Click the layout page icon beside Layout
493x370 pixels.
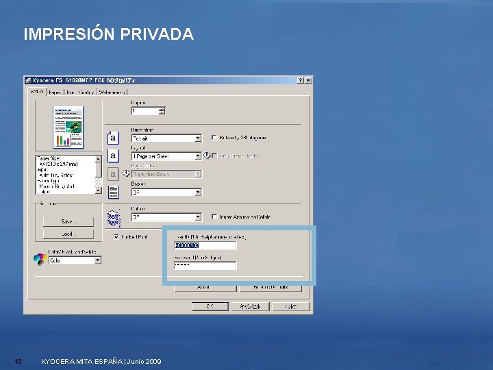coord(113,156)
